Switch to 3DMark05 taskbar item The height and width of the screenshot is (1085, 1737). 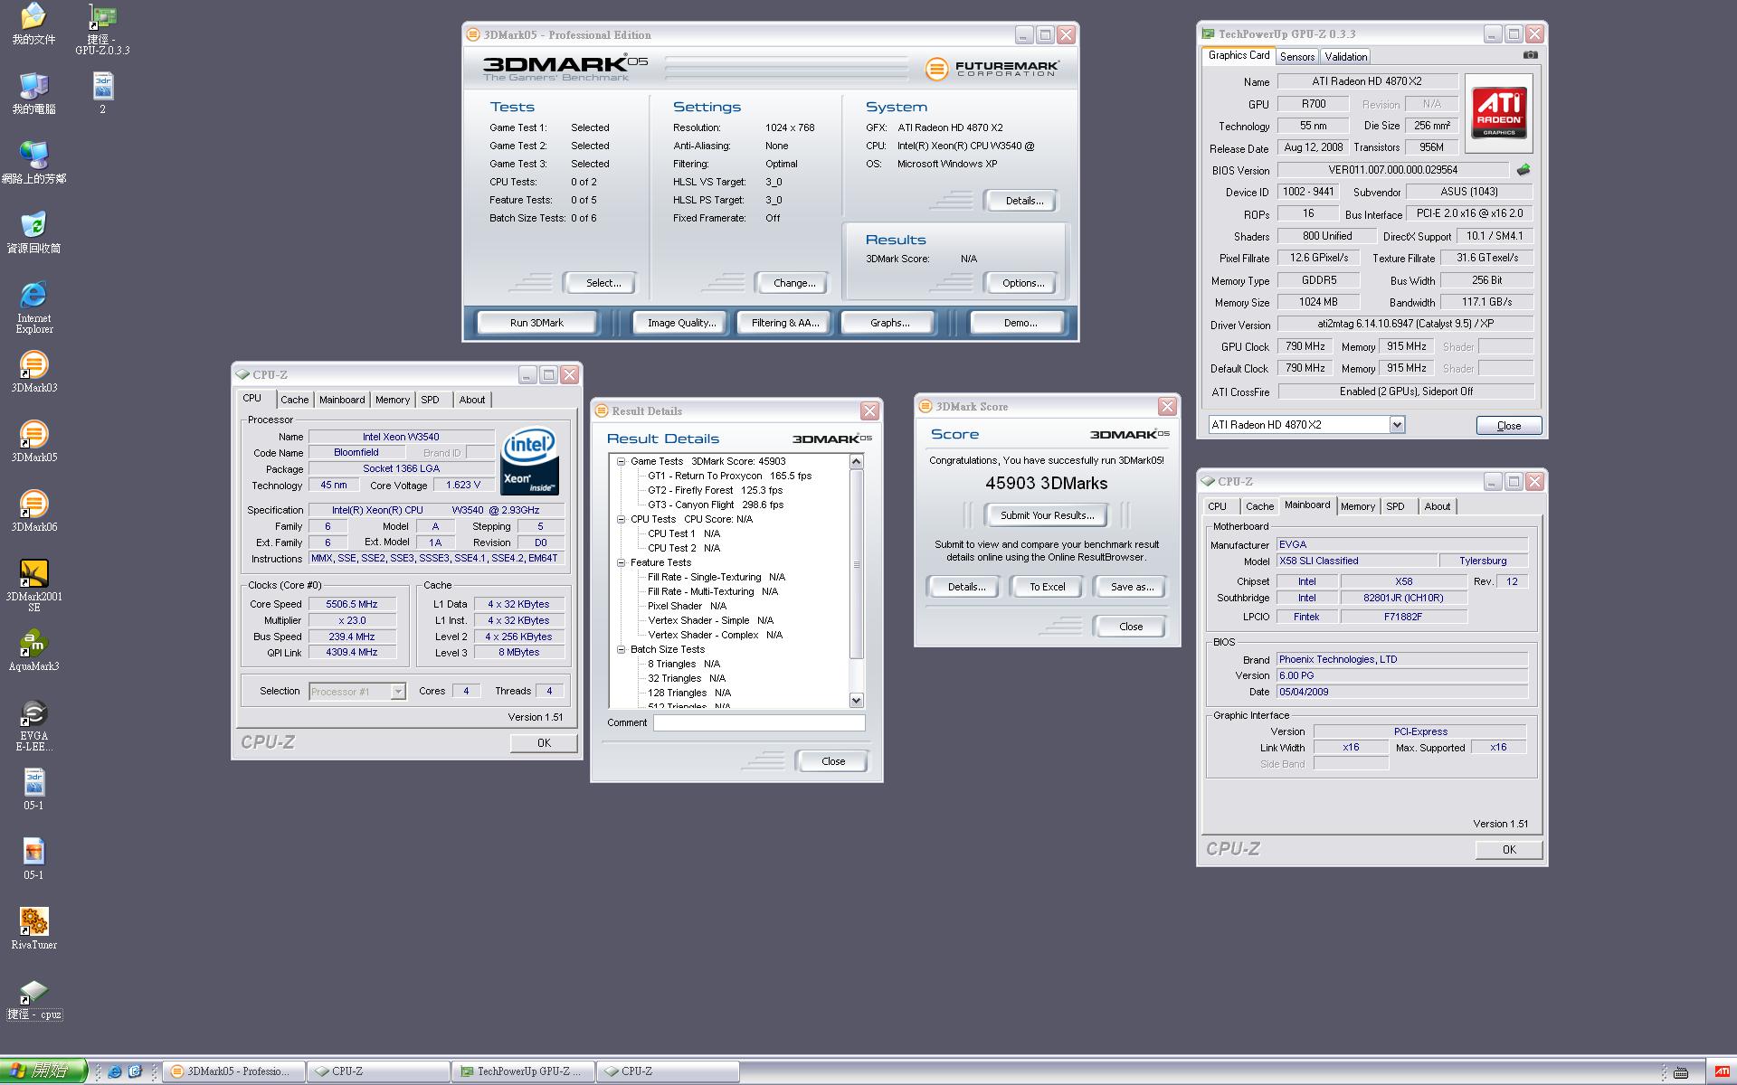coord(233,1071)
